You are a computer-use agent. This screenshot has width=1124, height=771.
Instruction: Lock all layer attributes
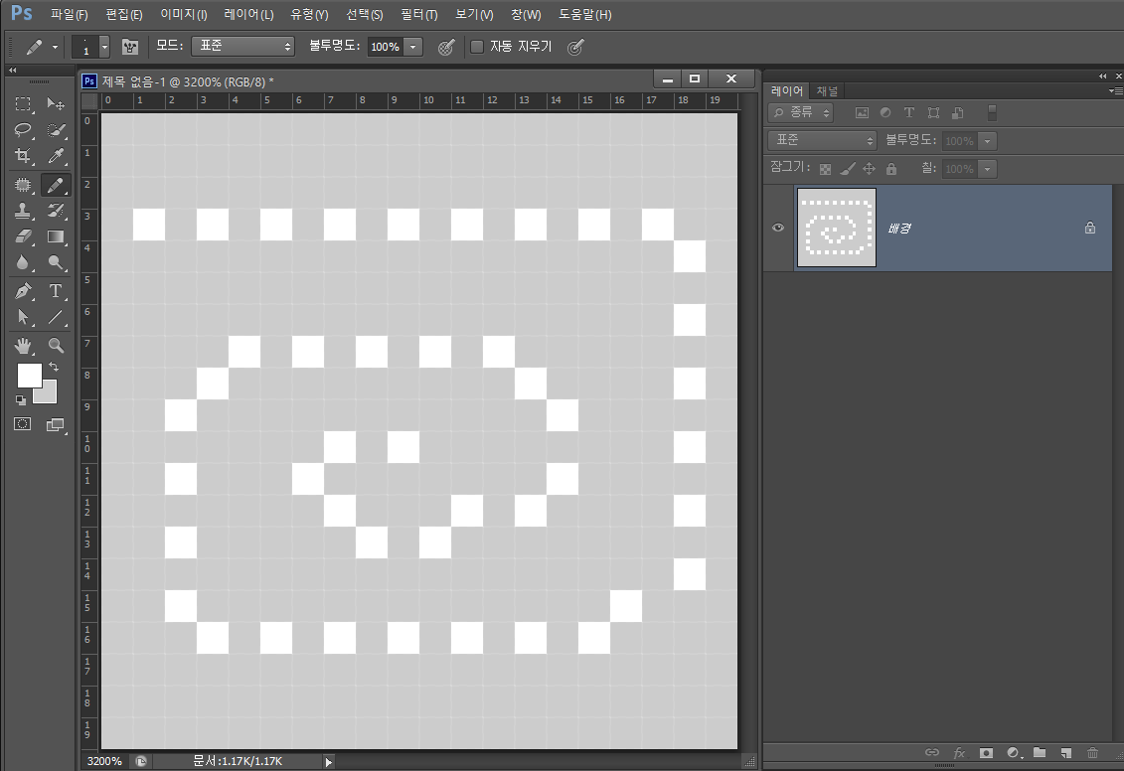891,169
